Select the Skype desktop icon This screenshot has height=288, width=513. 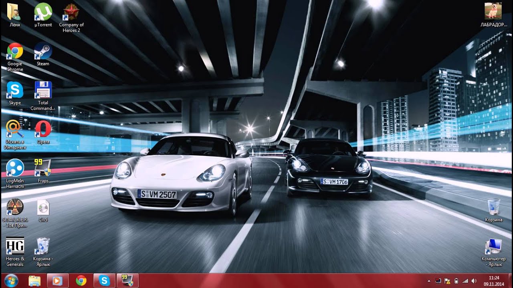pyautogui.click(x=15, y=93)
